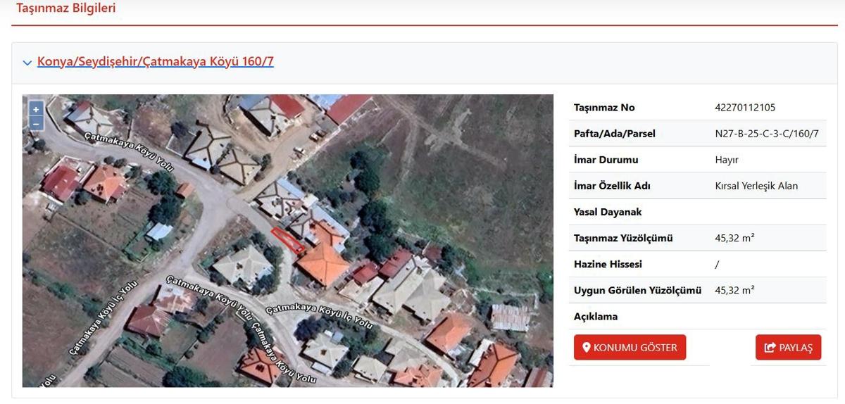The height and width of the screenshot is (404, 845).
Task: Collapse the Konya/Seydişehir parcel section chevron
Action: (27, 63)
